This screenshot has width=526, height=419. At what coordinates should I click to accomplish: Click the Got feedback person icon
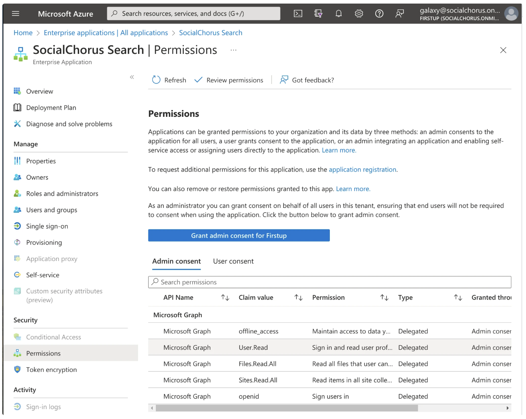click(x=284, y=80)
